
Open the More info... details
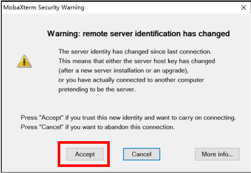217,154
